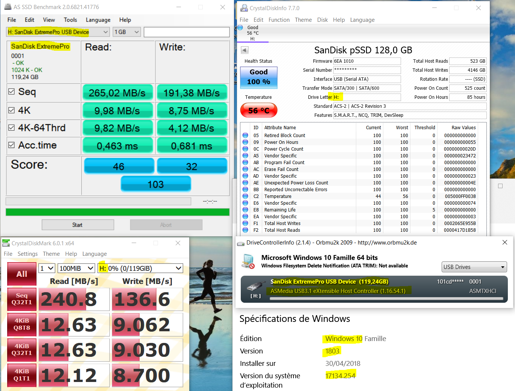Click status orb of Total Host Reads row
Screen dimensions: 515x391
point(245,230)
